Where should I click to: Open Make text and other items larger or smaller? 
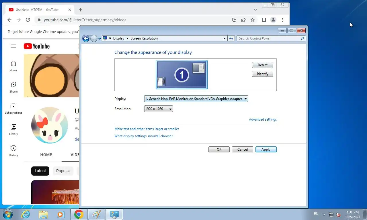[147, 129]
